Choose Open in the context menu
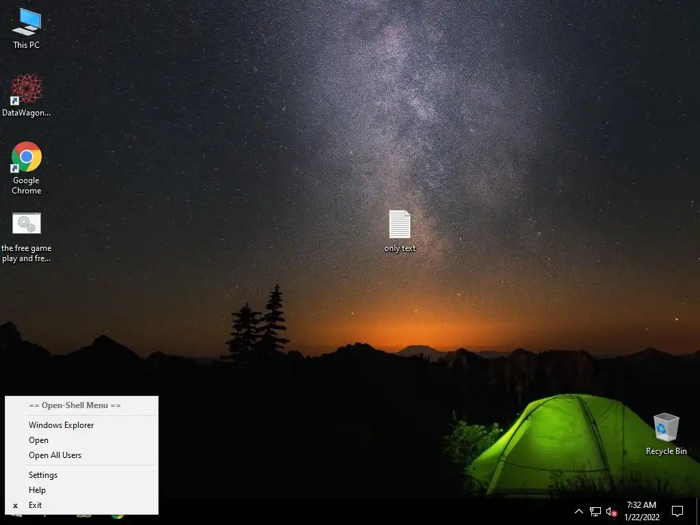Viewport: 700px width, 525px height. pyautogui.click(x=82, y=440)
